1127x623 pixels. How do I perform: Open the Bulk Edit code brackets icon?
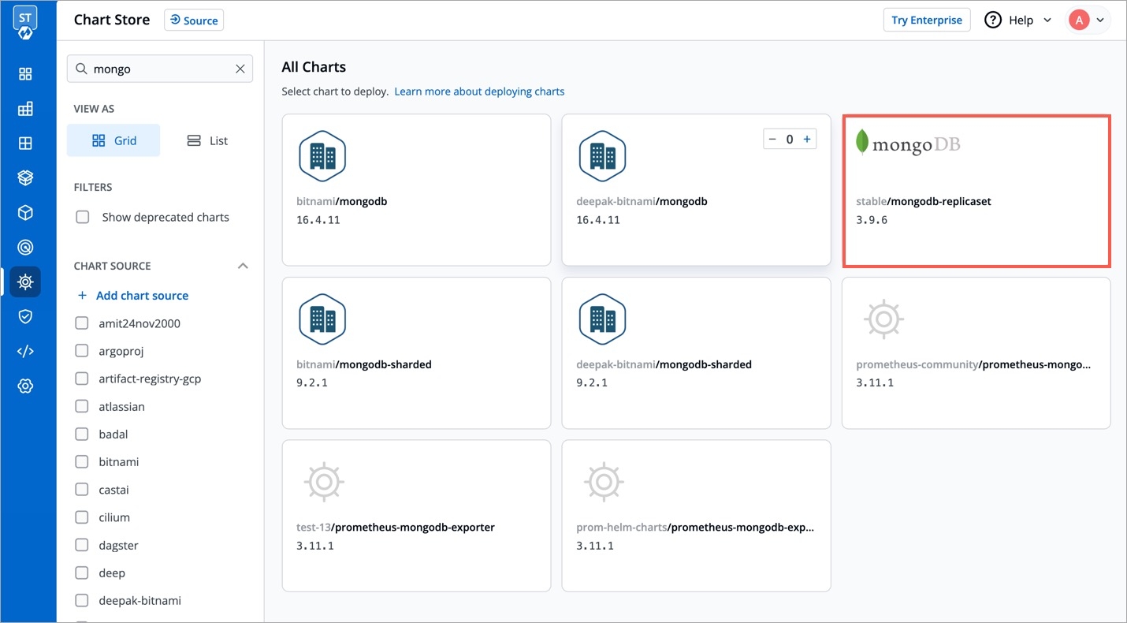coord(25,351)
